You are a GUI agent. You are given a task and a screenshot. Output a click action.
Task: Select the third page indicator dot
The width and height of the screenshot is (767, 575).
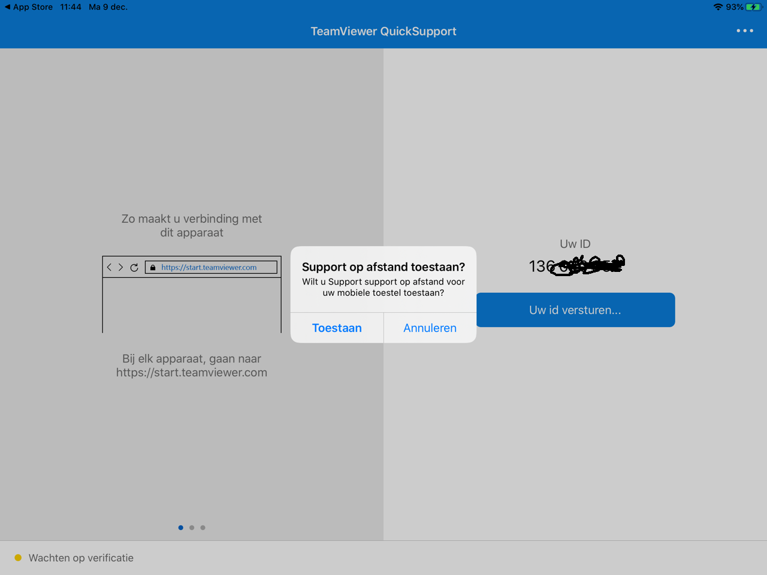(203, 528)
